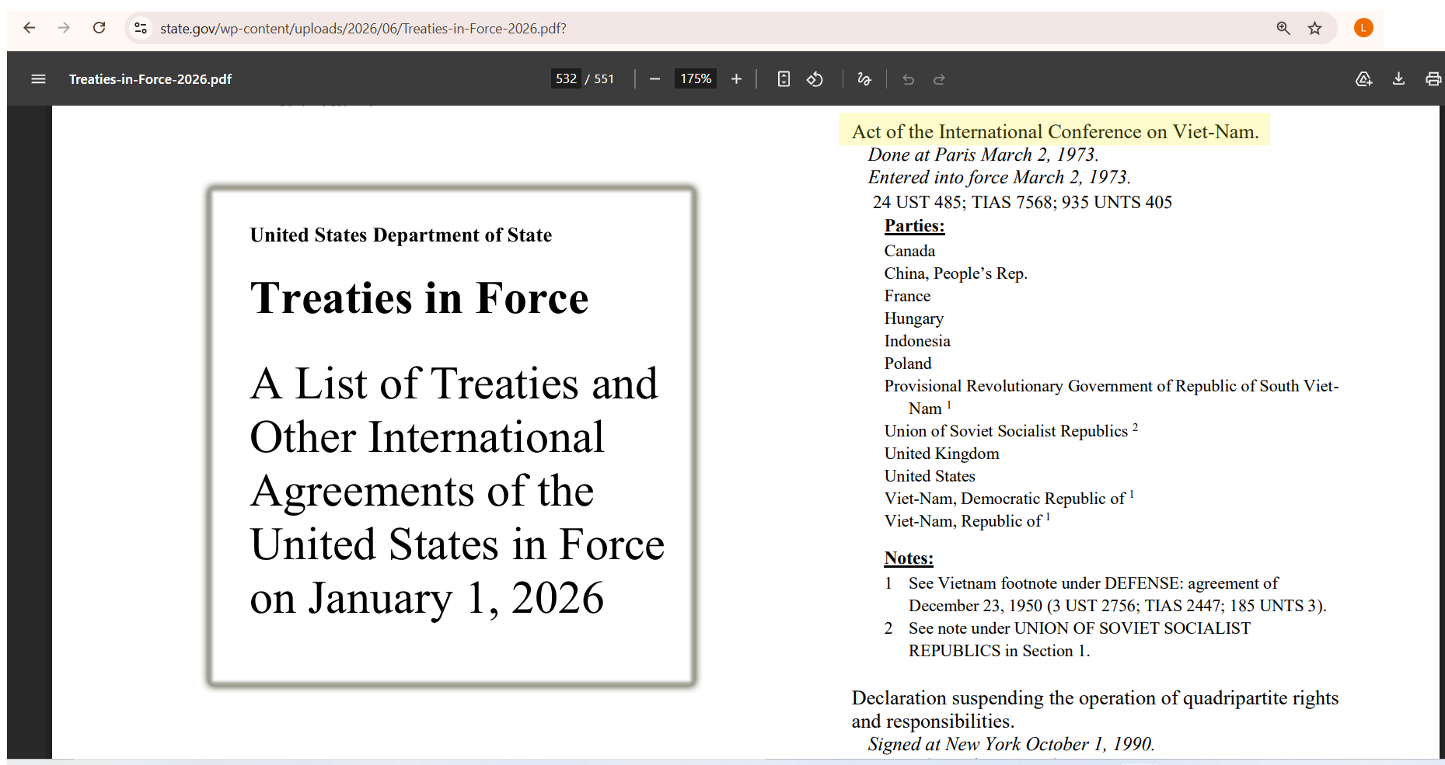Click the Notes heading
1445x765 pixels.
pos(909,558)
